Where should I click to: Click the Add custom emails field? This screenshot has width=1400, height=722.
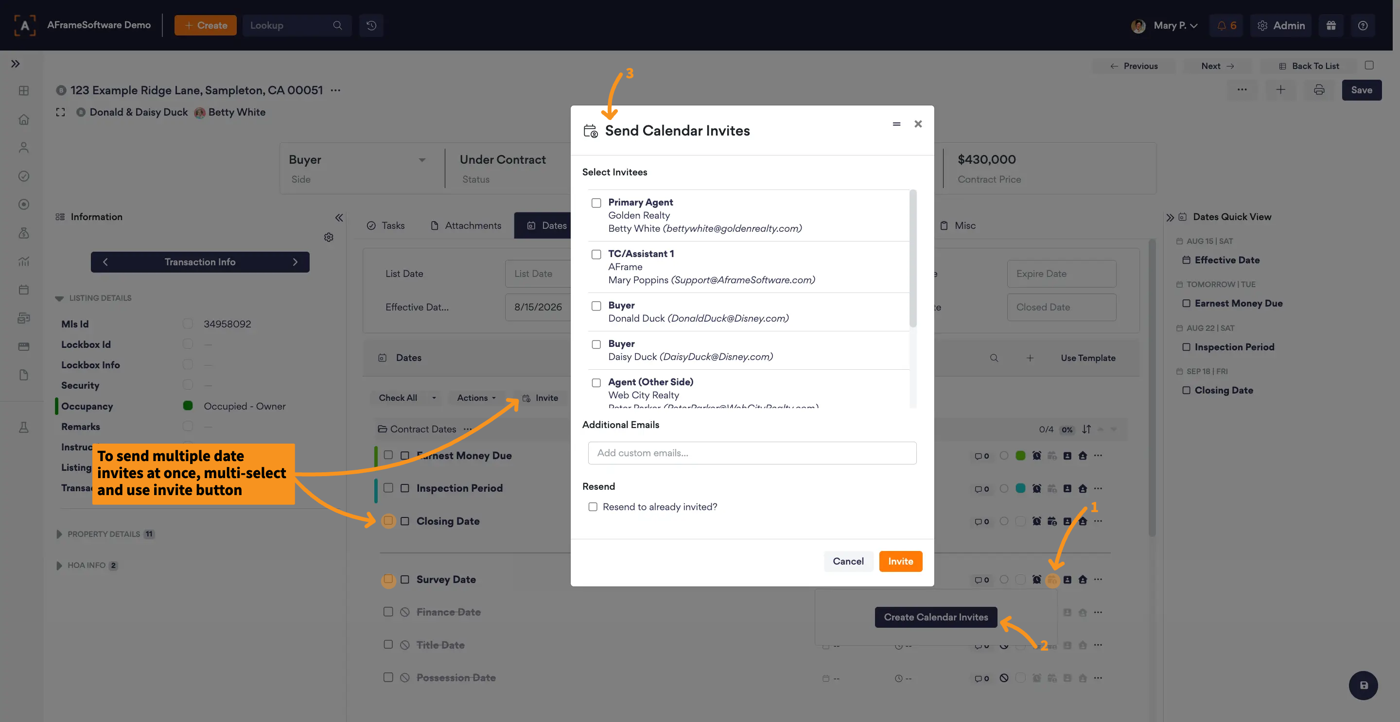point(752,453)
